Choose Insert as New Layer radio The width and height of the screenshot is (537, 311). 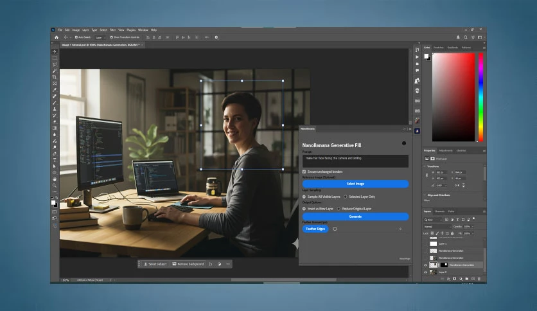click(x=304, y=209)
